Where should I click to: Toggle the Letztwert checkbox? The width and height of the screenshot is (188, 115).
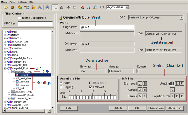(91, 87)
